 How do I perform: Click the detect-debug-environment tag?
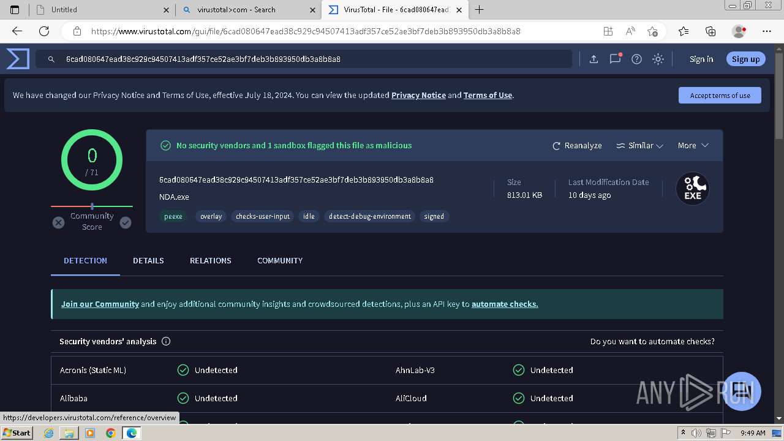[x=370, y=216]
